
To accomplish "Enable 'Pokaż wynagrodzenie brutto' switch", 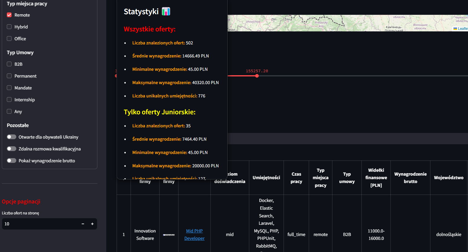I will pos(12,160).
